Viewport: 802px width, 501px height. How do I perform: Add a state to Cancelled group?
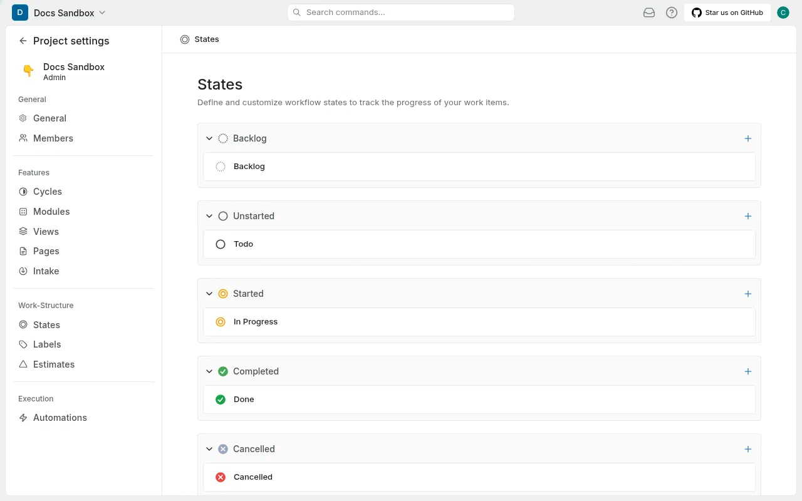[748, 449]
